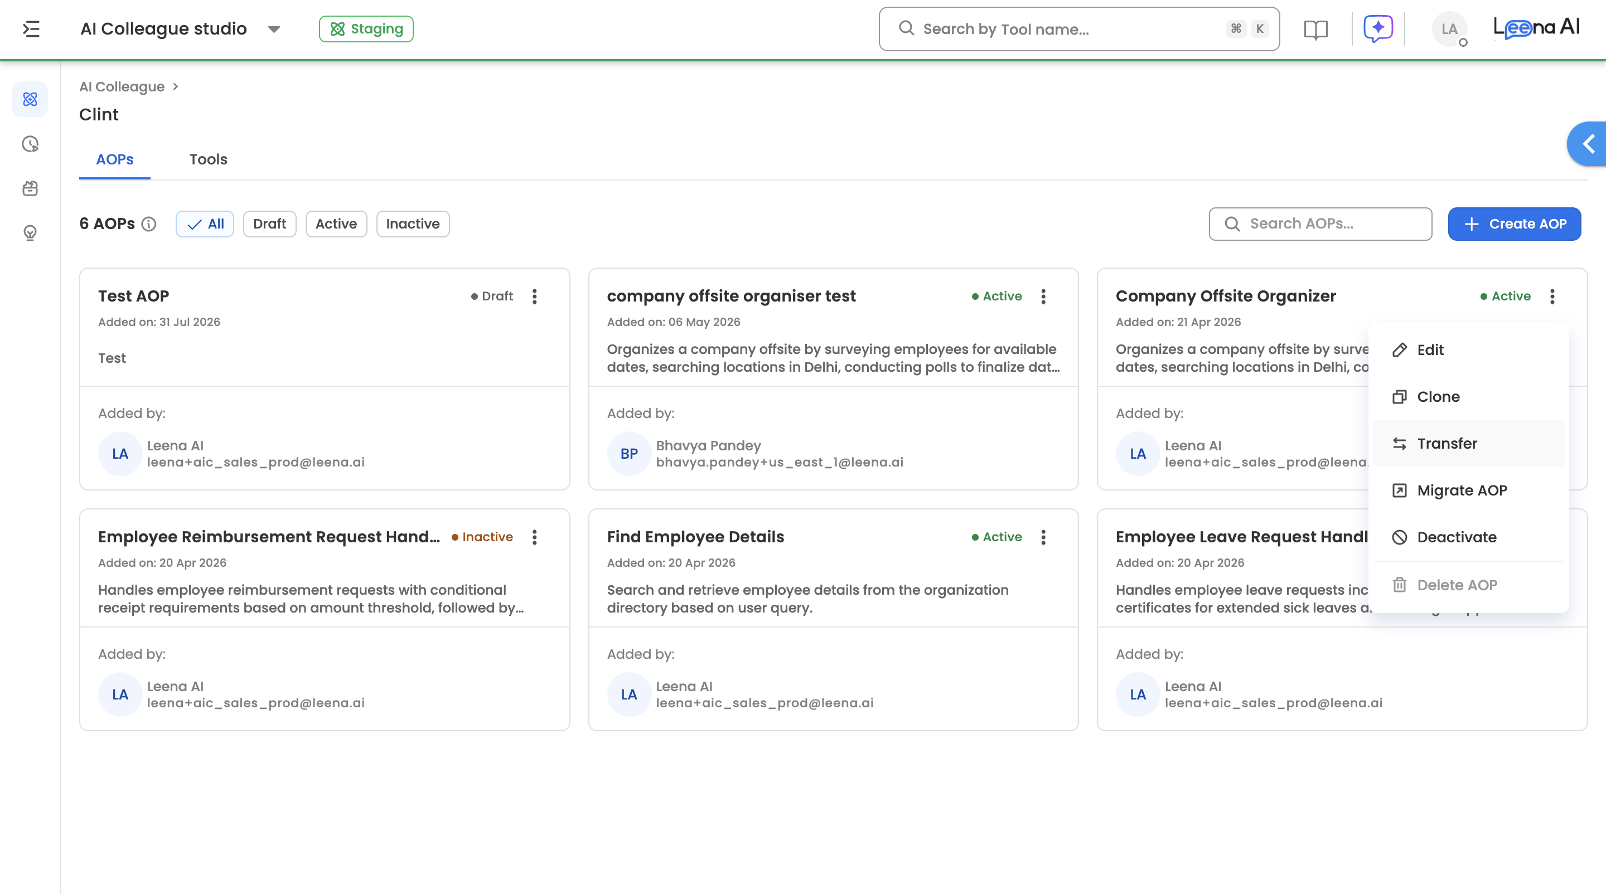Filter AOPs by Draft status

(x=269, y=223)
